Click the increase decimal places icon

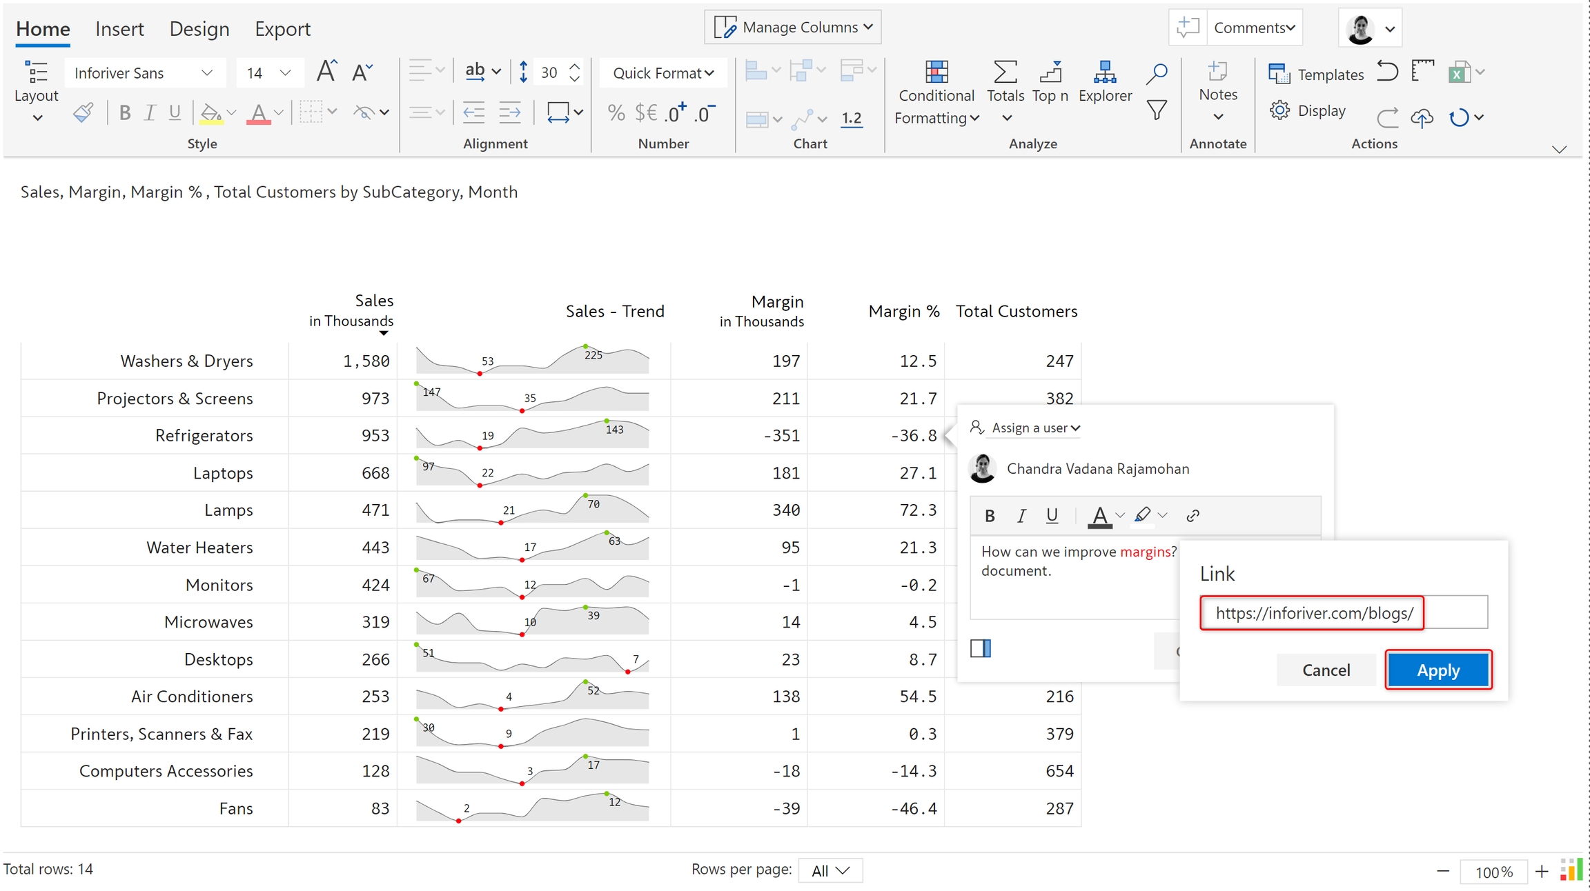[675, 112]
